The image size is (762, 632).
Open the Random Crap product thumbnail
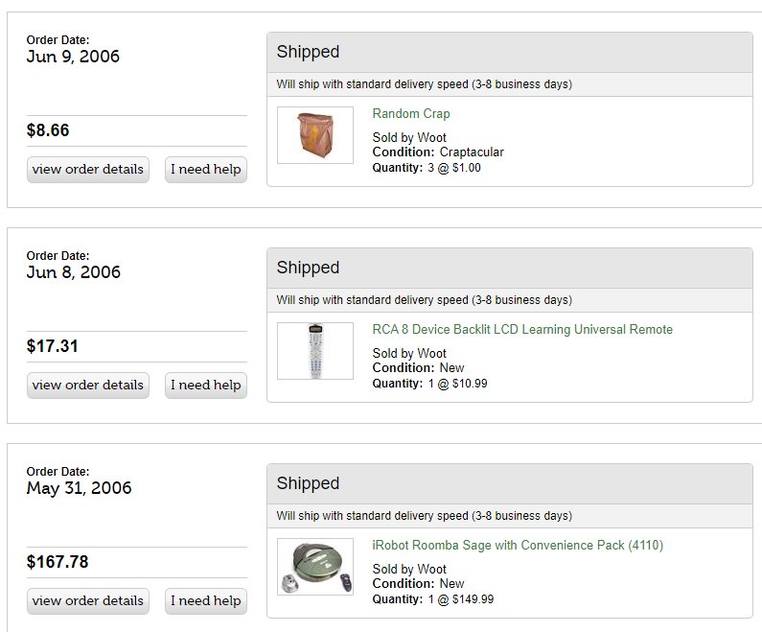[x=315, y=135]
